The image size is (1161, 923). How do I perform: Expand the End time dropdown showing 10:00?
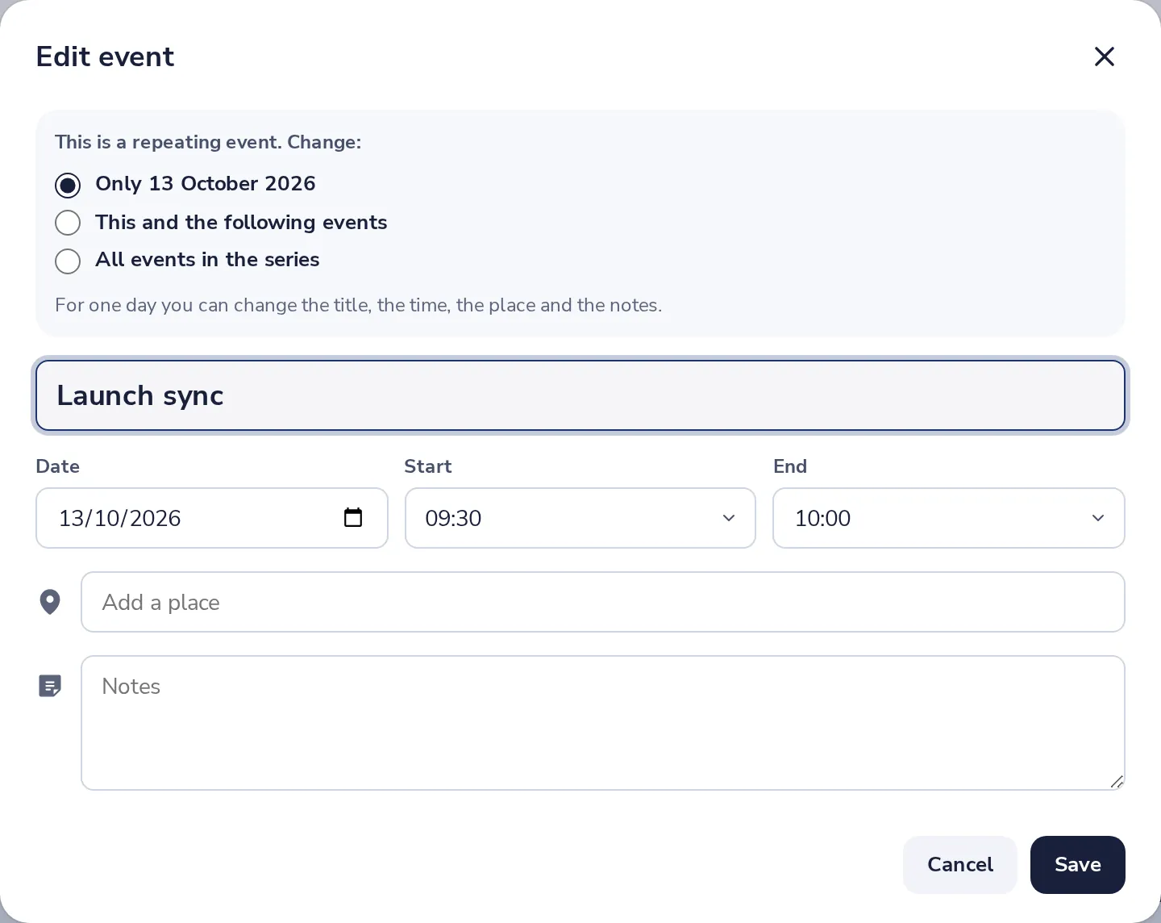pos(949,518)
